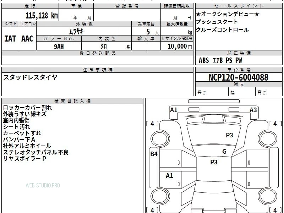
Task: Click inspector note ロッカーカバー割れ
Action: point(28,108)
